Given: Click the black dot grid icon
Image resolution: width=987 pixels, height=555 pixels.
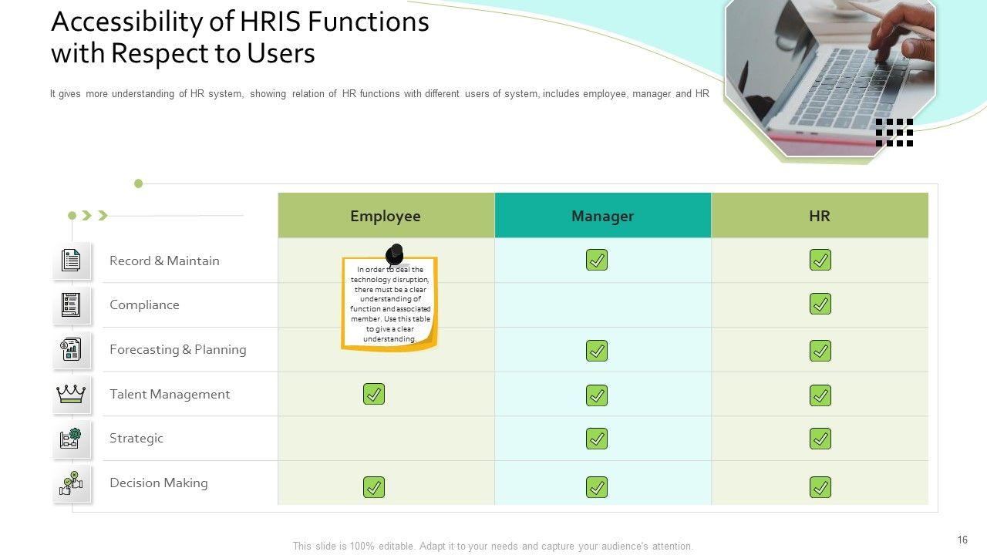Looking at the screenshot, I should click(x=894, y=133).
